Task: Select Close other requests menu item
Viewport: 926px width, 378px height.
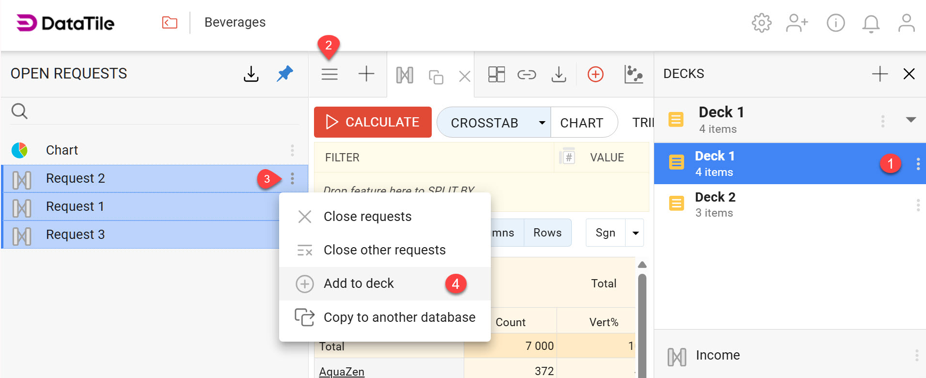Action: (x=384, y=250)
